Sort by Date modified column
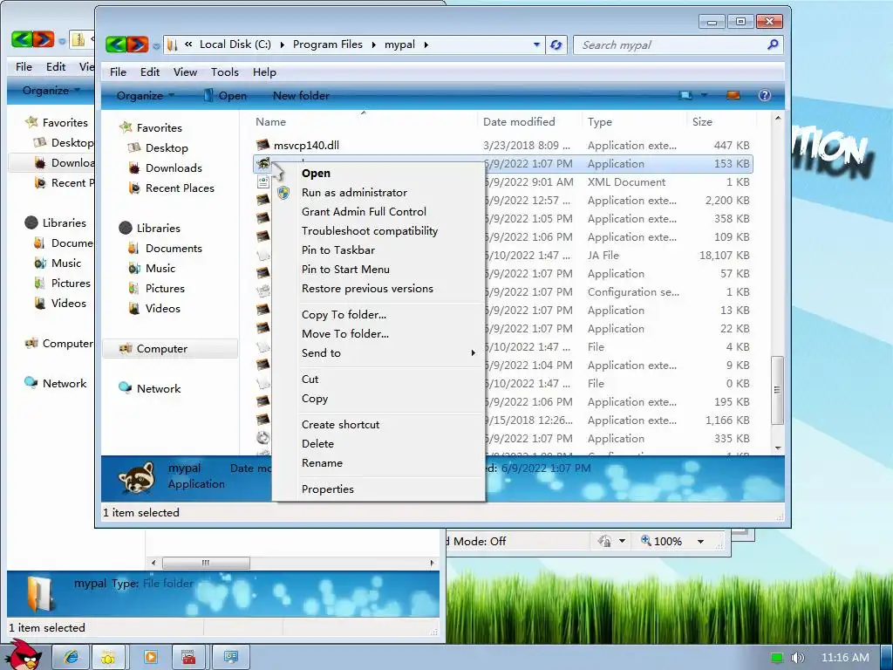The image size is (893, 670). point(529,122)
